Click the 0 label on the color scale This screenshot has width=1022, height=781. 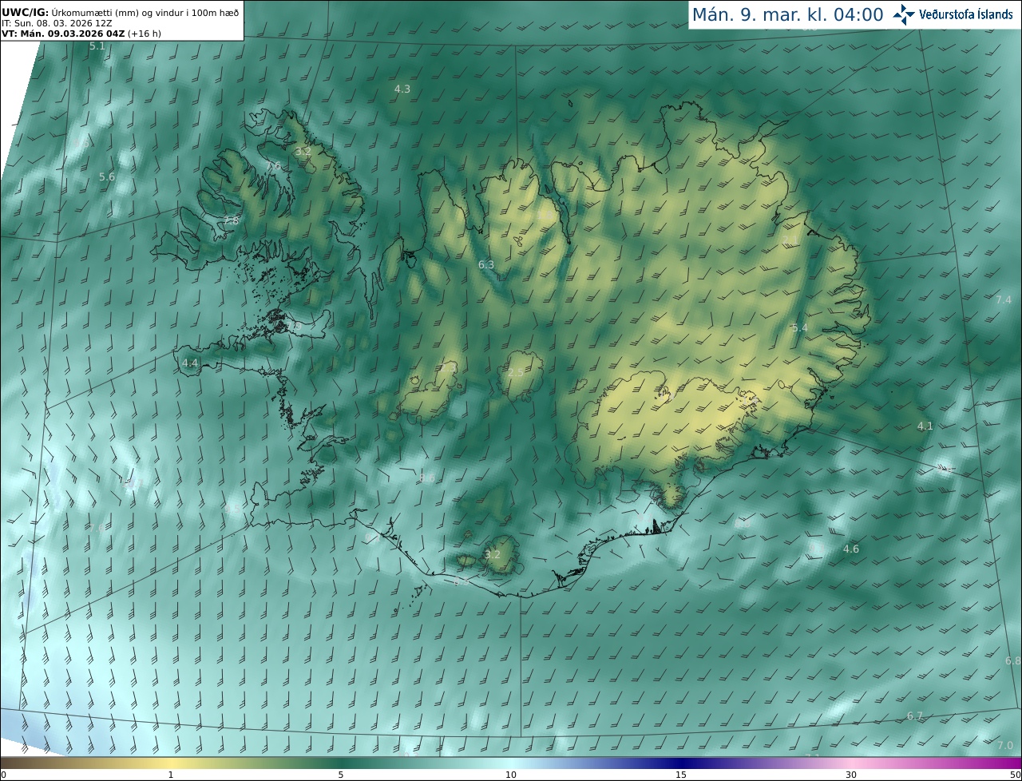coord(3,775)
